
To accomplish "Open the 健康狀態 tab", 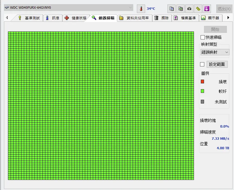I will [x=76, y=18].
